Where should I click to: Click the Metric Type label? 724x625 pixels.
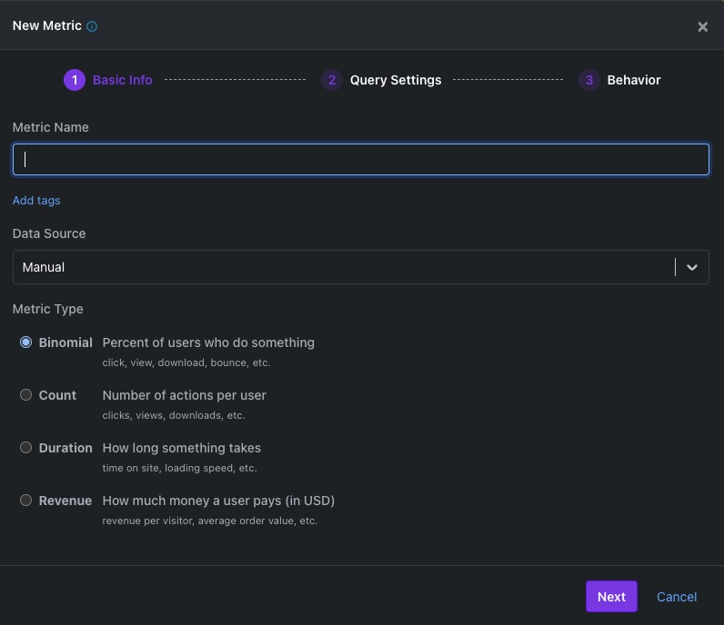(x=47, y=309)
